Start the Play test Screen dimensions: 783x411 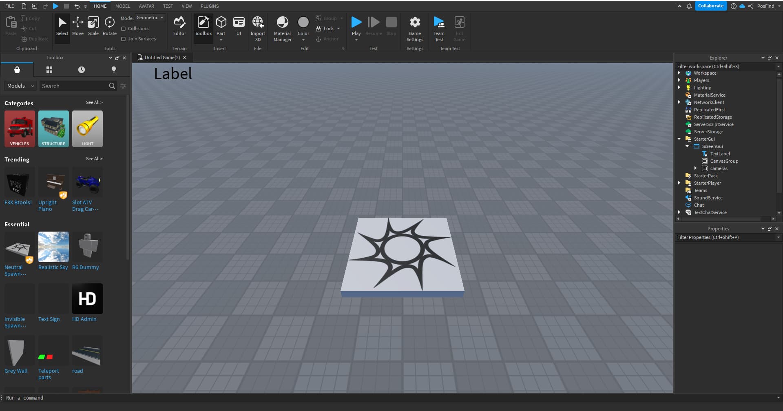point(356,24)
